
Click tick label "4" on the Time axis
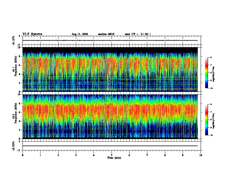(94, 155)
